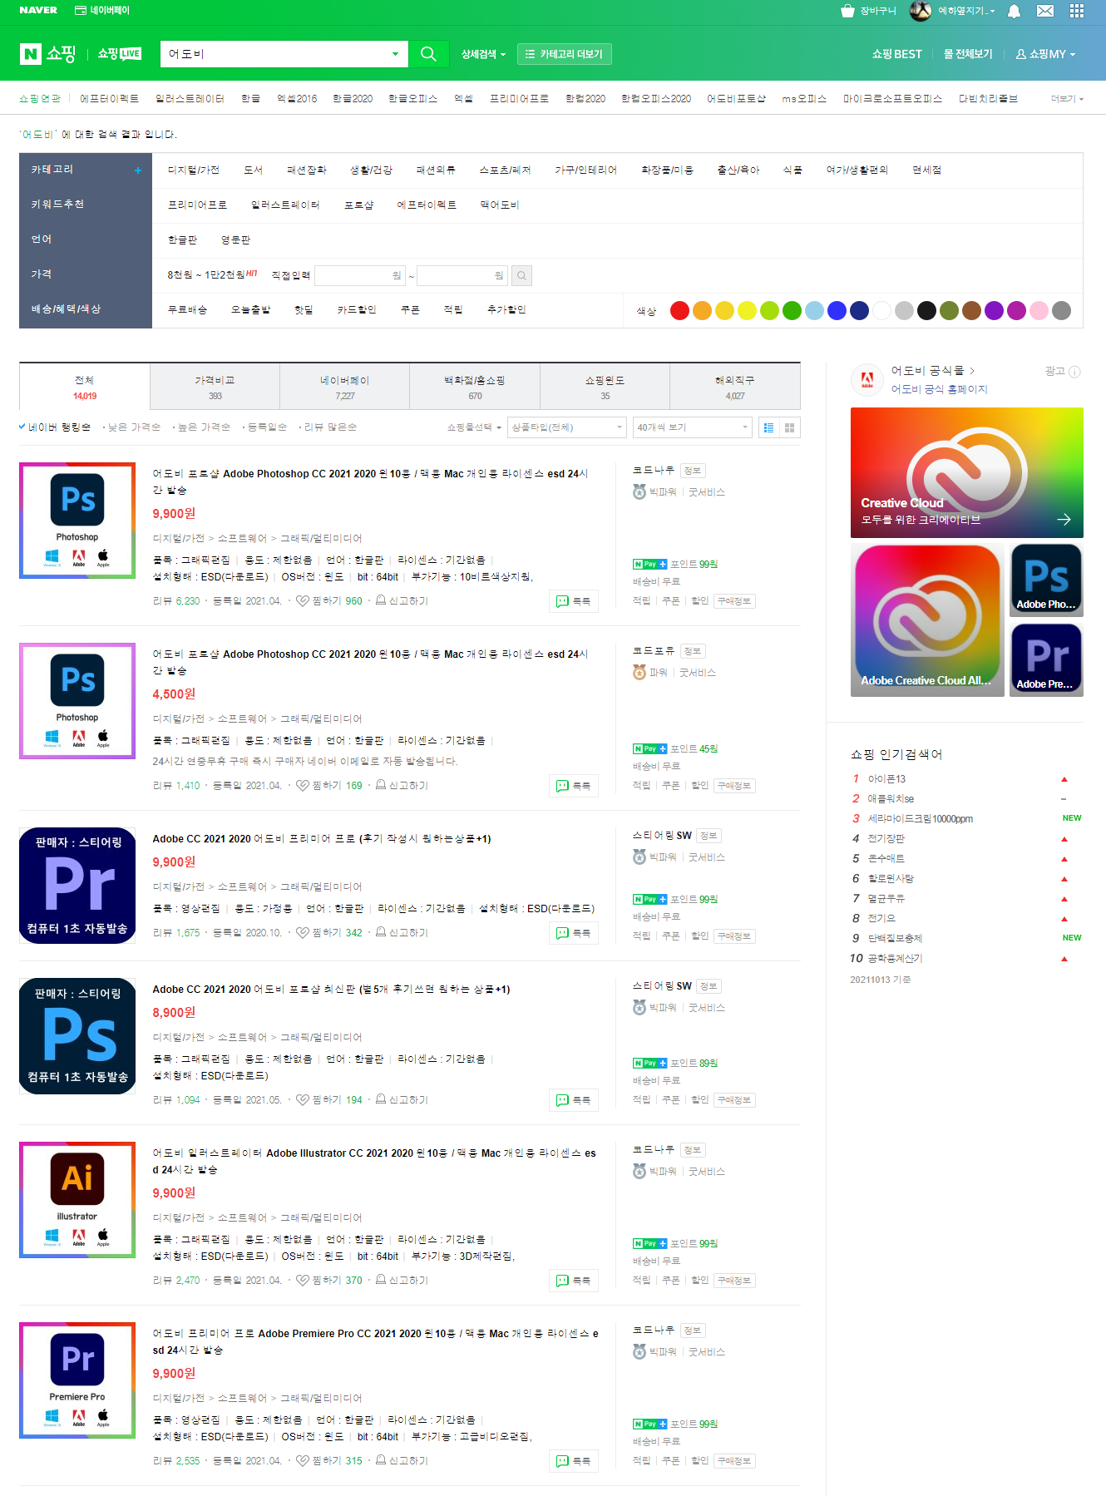
Task: Pick the pink color swatch filter
Action: tap(1039, 311)
